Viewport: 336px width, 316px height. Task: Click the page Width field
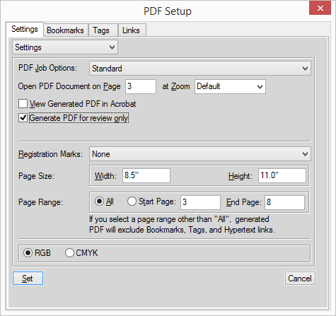coord(146,175)
